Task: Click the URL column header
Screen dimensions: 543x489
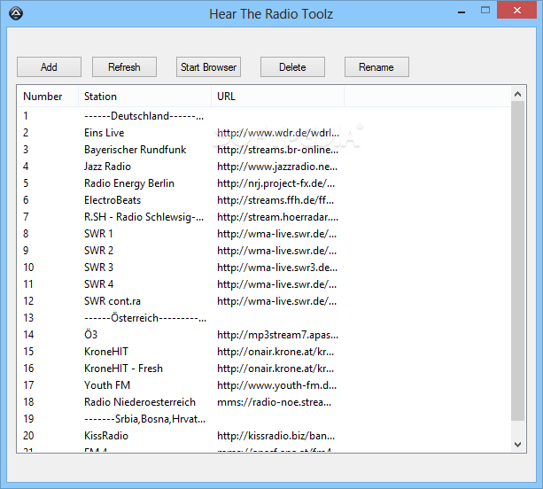Action: pos(278,97)
